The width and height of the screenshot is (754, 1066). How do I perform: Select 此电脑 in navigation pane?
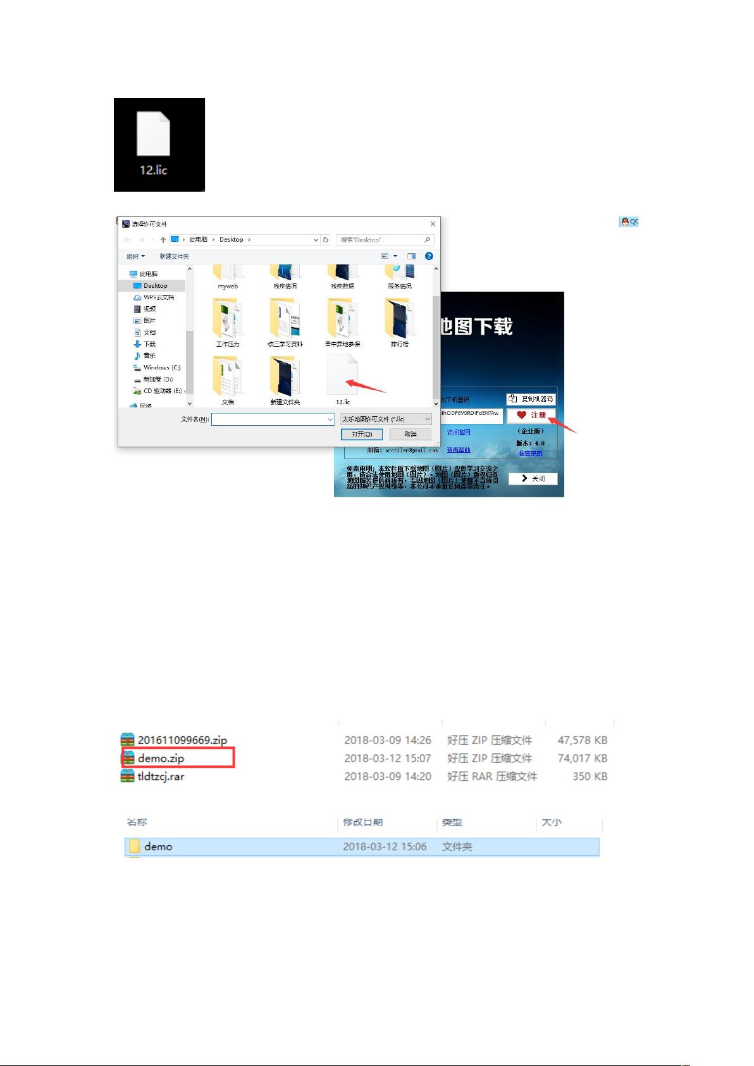[x=149, y=274]
